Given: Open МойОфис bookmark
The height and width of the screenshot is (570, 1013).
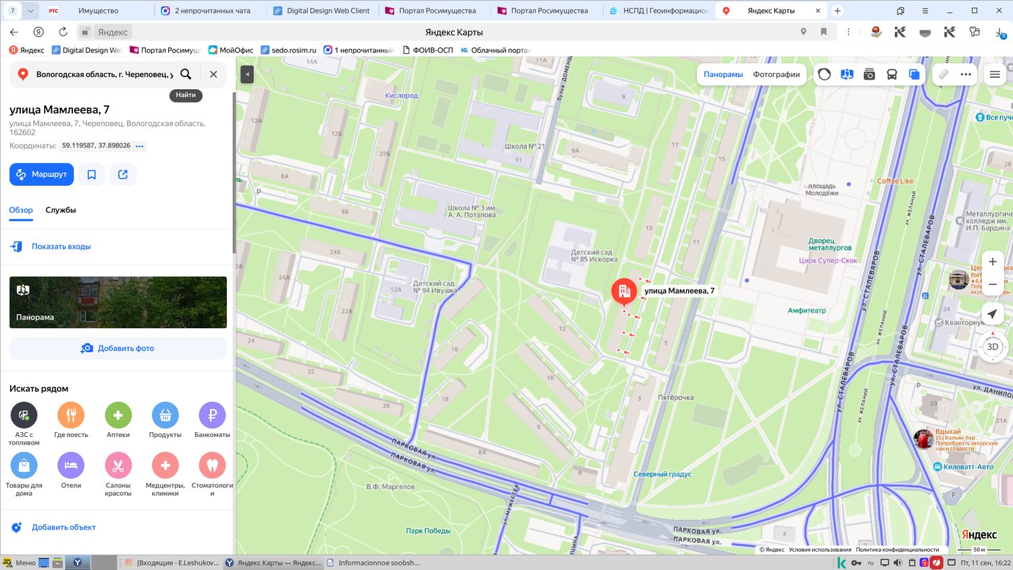Looking at the screenshot, I should (x=231, y=50).
